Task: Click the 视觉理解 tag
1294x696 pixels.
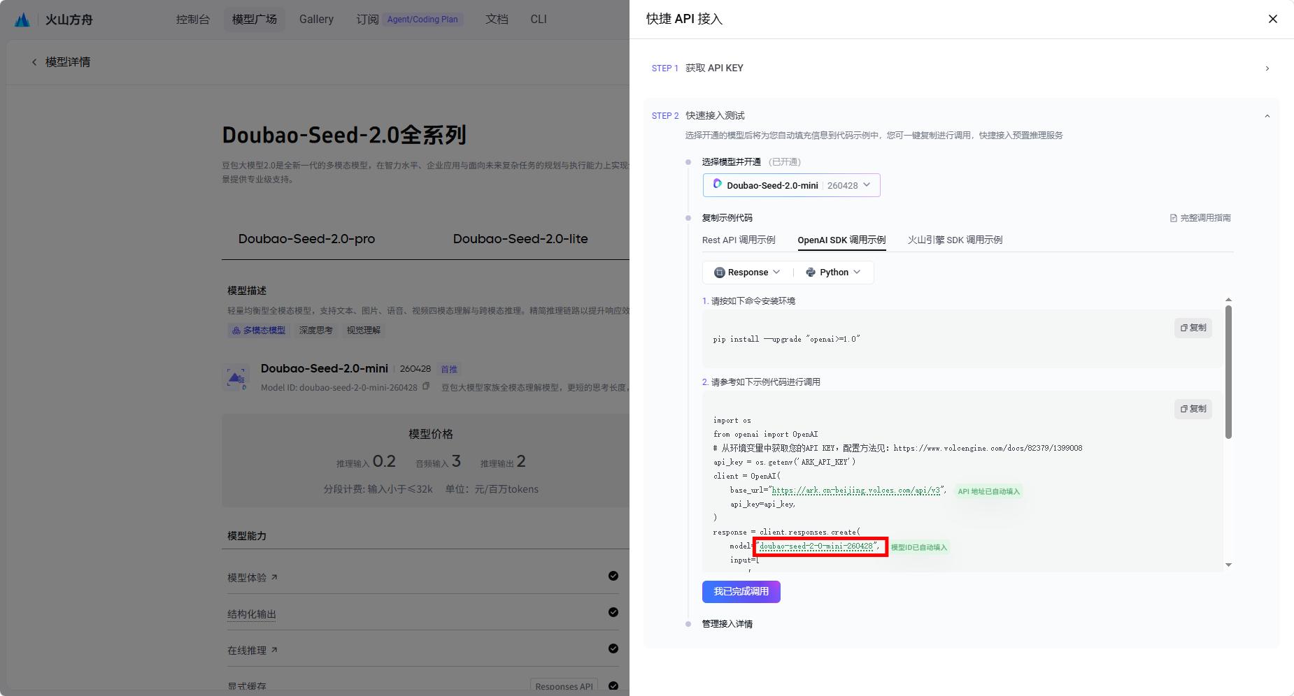Action: tap(364, 331)
